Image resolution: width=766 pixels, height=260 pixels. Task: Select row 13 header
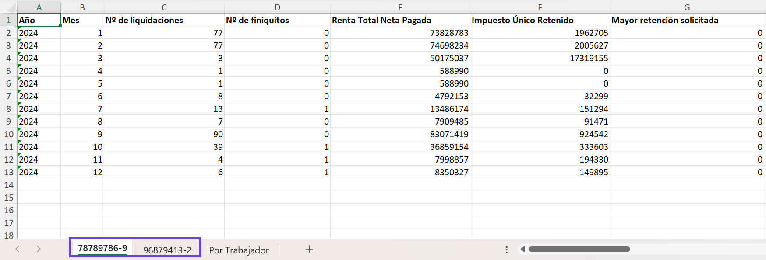[x=8, y=172]
